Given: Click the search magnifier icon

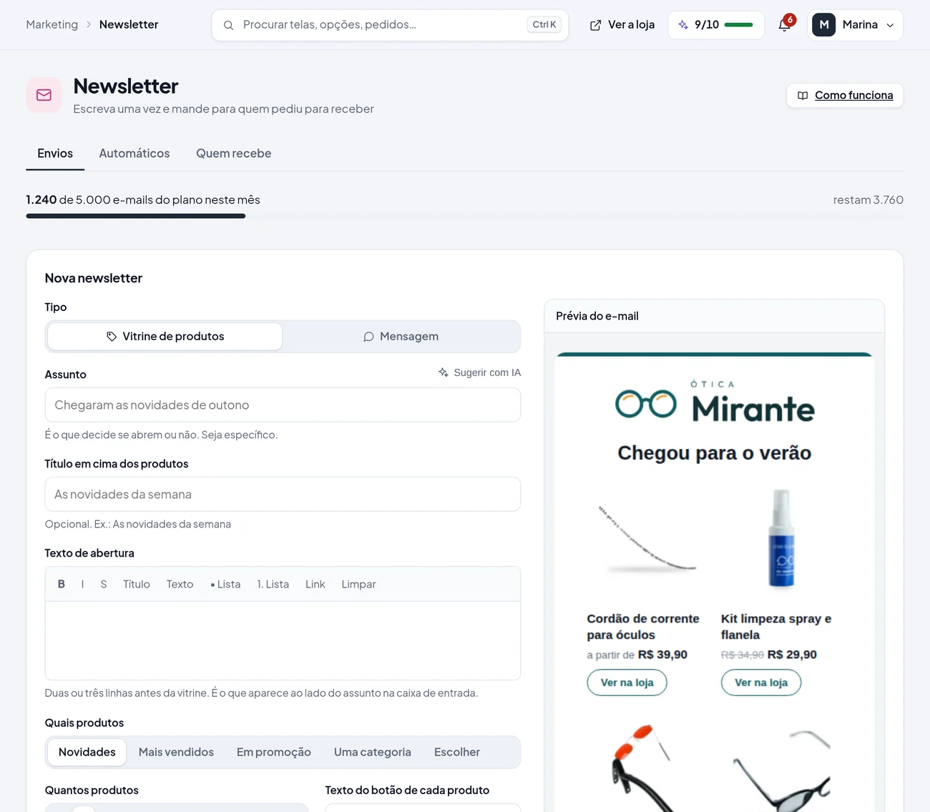Looking at the screenshot, I should click(x=228, y=25).
